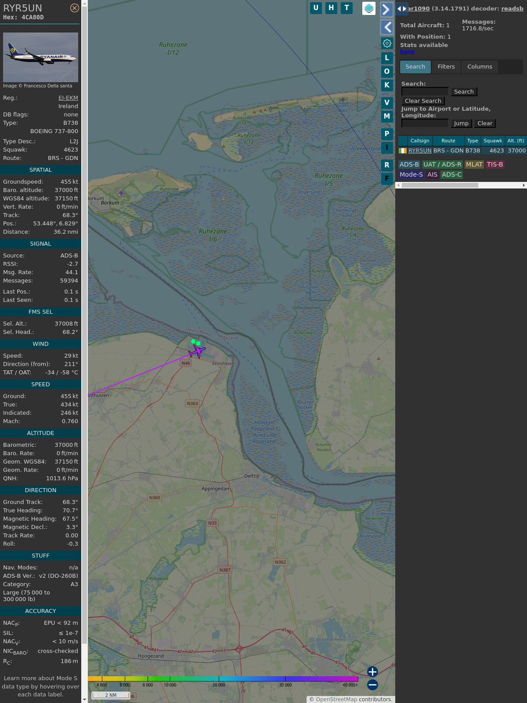
Task: Close the RYR5UN aircraft info panel
Action: pos(75,8)
